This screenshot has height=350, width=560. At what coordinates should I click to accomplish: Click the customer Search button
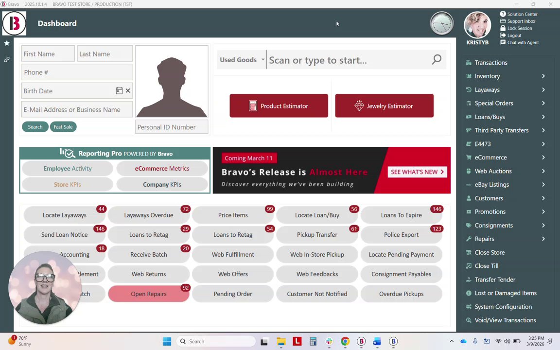click(x=35, y=127)
